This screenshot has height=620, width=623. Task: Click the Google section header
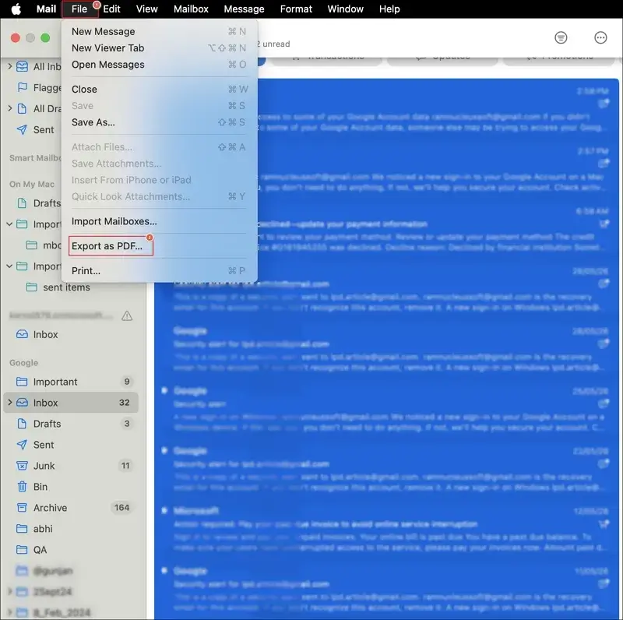(x=24, y=362)
